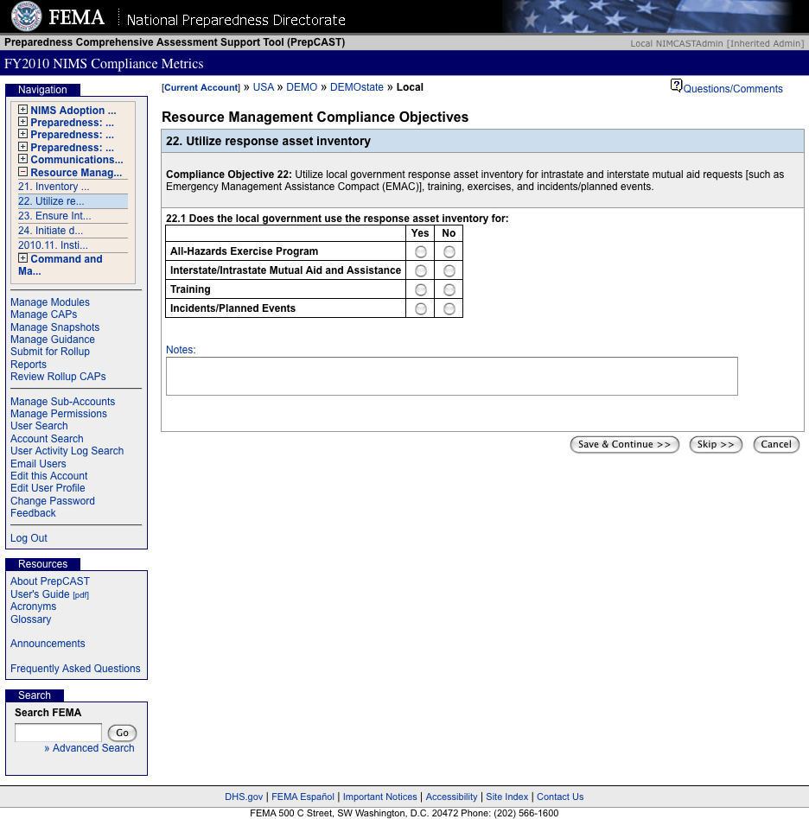Go to DEMOstate breadcrumb link
This screenshot has width=809, height=819.
(x=356, y=87)
